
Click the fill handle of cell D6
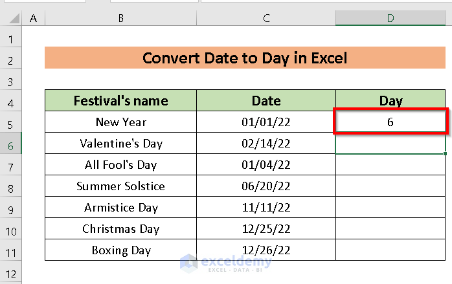446,154
